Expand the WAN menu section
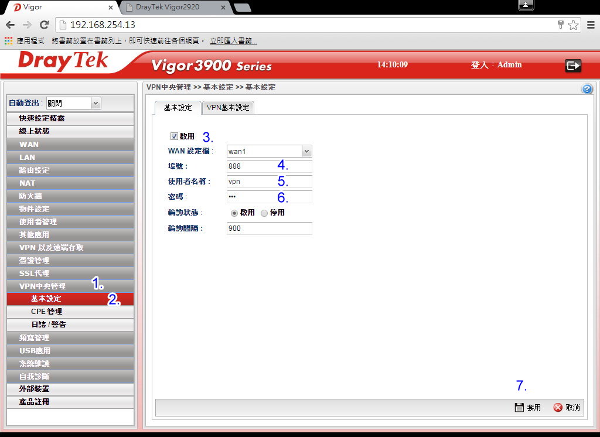 coord(70,145)
